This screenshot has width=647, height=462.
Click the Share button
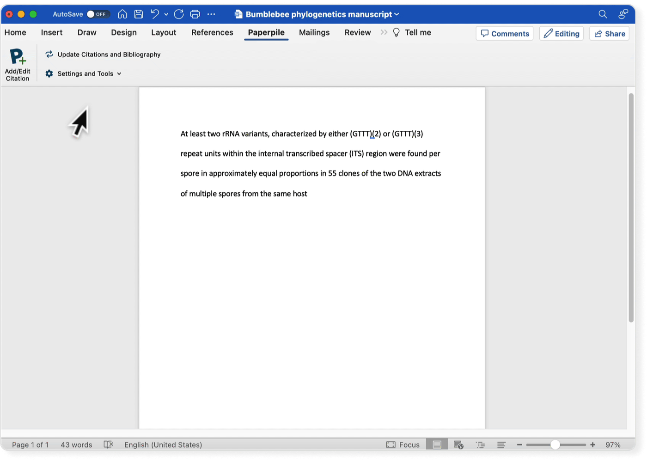click(609, 34)
